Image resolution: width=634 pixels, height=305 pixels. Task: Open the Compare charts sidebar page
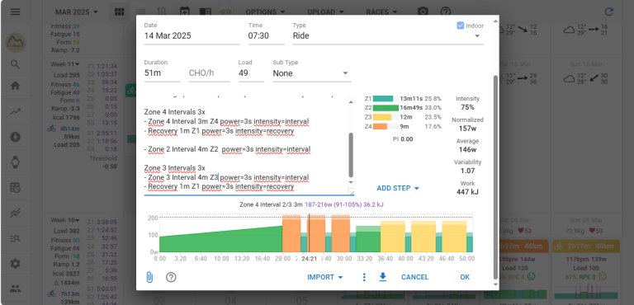(15, 213)
